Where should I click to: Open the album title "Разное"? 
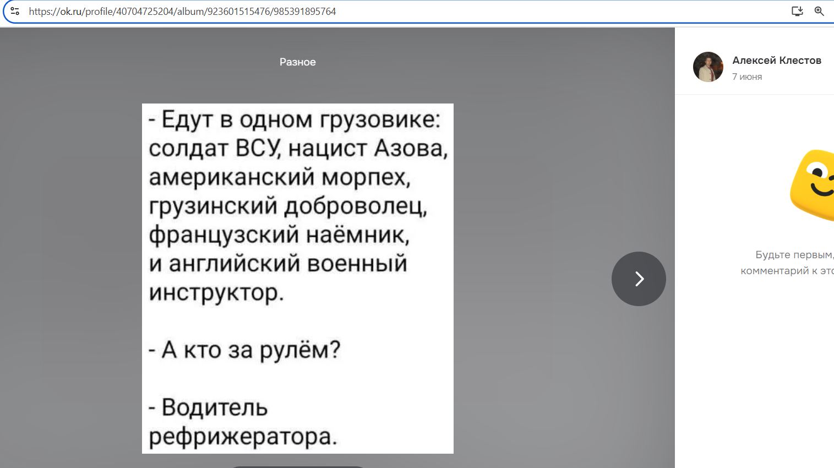297,62
